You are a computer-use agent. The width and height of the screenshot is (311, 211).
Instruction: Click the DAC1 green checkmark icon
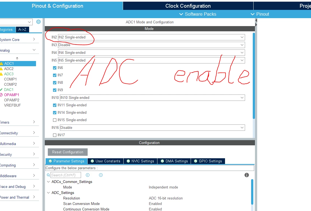[1, 90]
